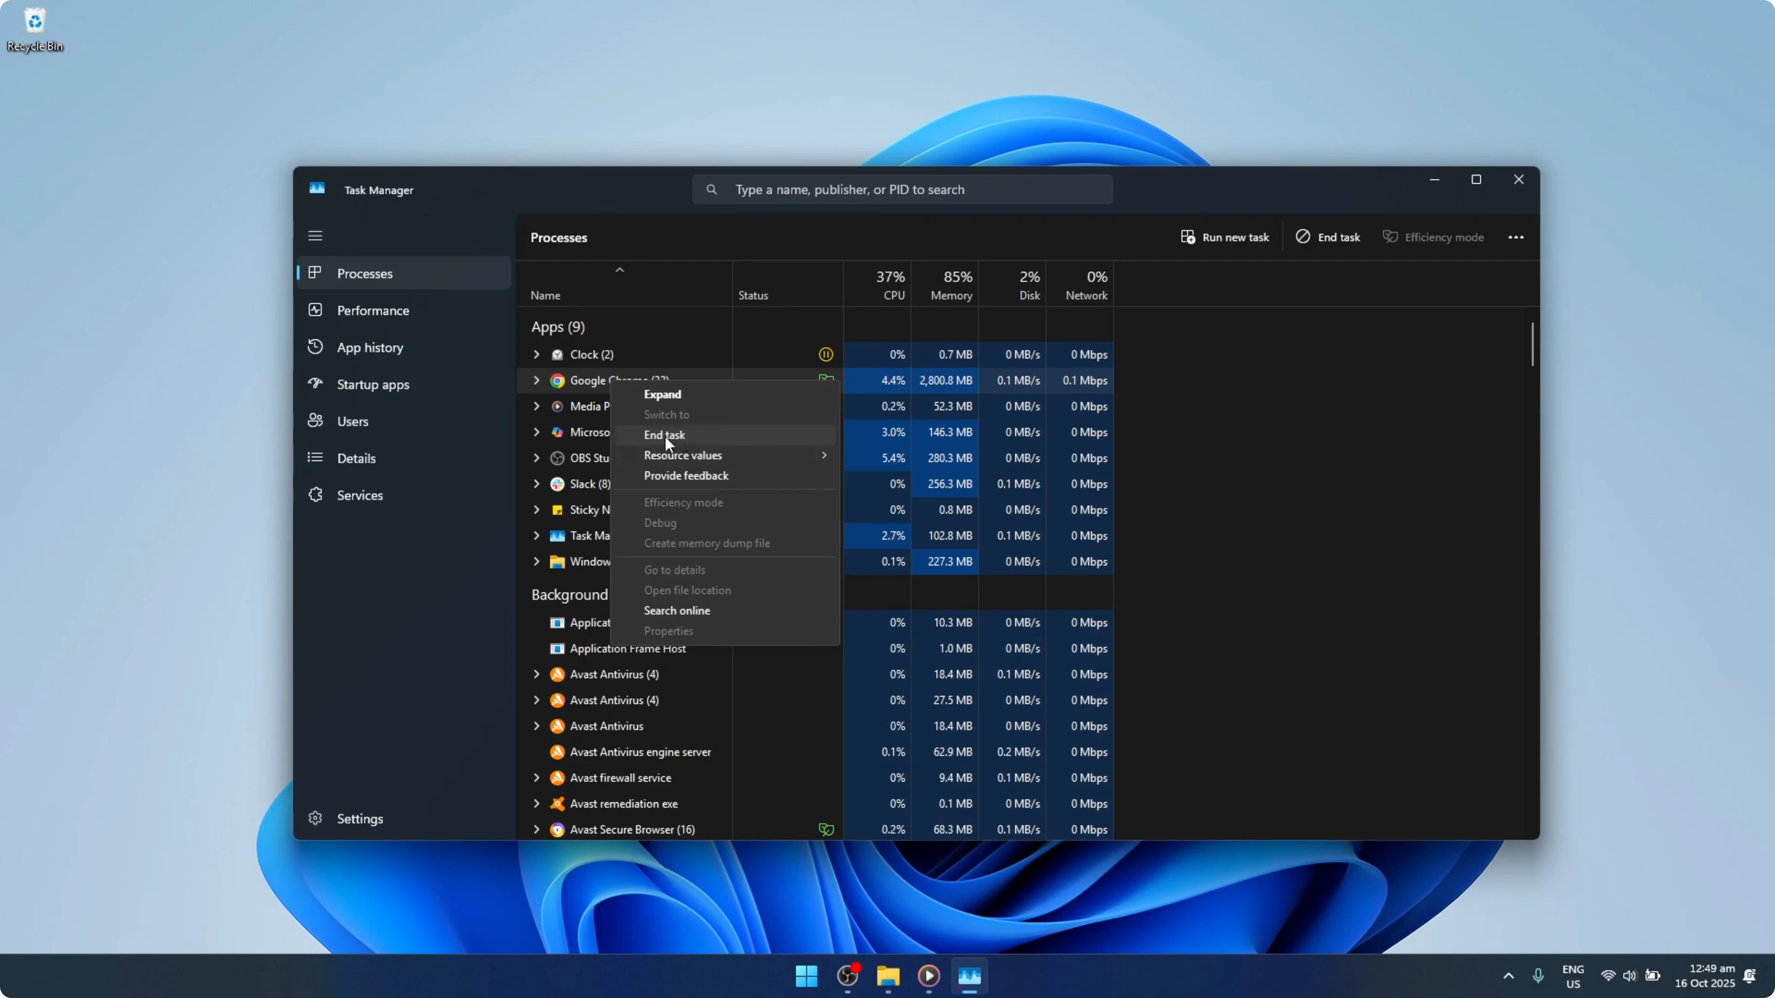1775x998 pixels.
Task: Click the Windows Explorer folder icon in process list
Action: coord(558,562)
